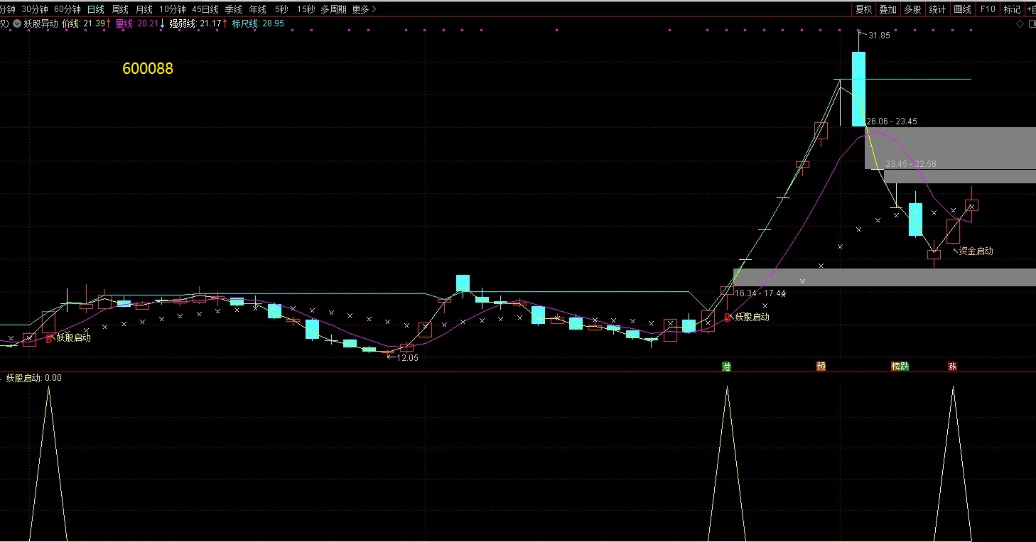Viewport: 1036px width, 542px height.
Task: Click the 资金启动 signal label
Action: click(976, 251)
